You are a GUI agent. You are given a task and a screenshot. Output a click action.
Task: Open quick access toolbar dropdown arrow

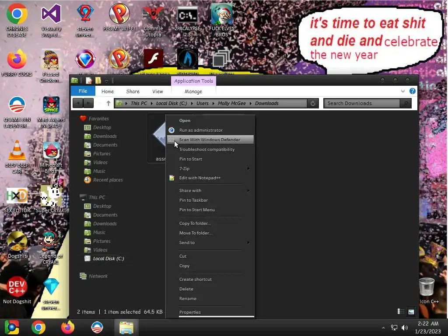[106, 81]
